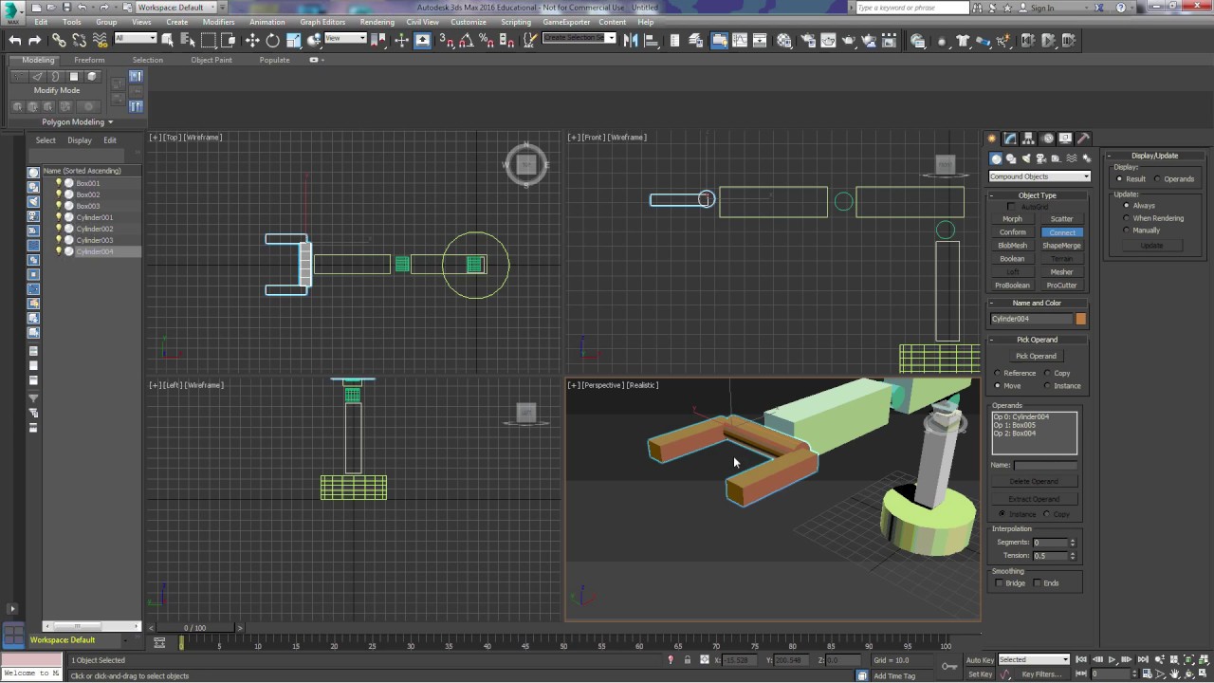Select Box003 in the scene explorer

click(x=88, y=206)
